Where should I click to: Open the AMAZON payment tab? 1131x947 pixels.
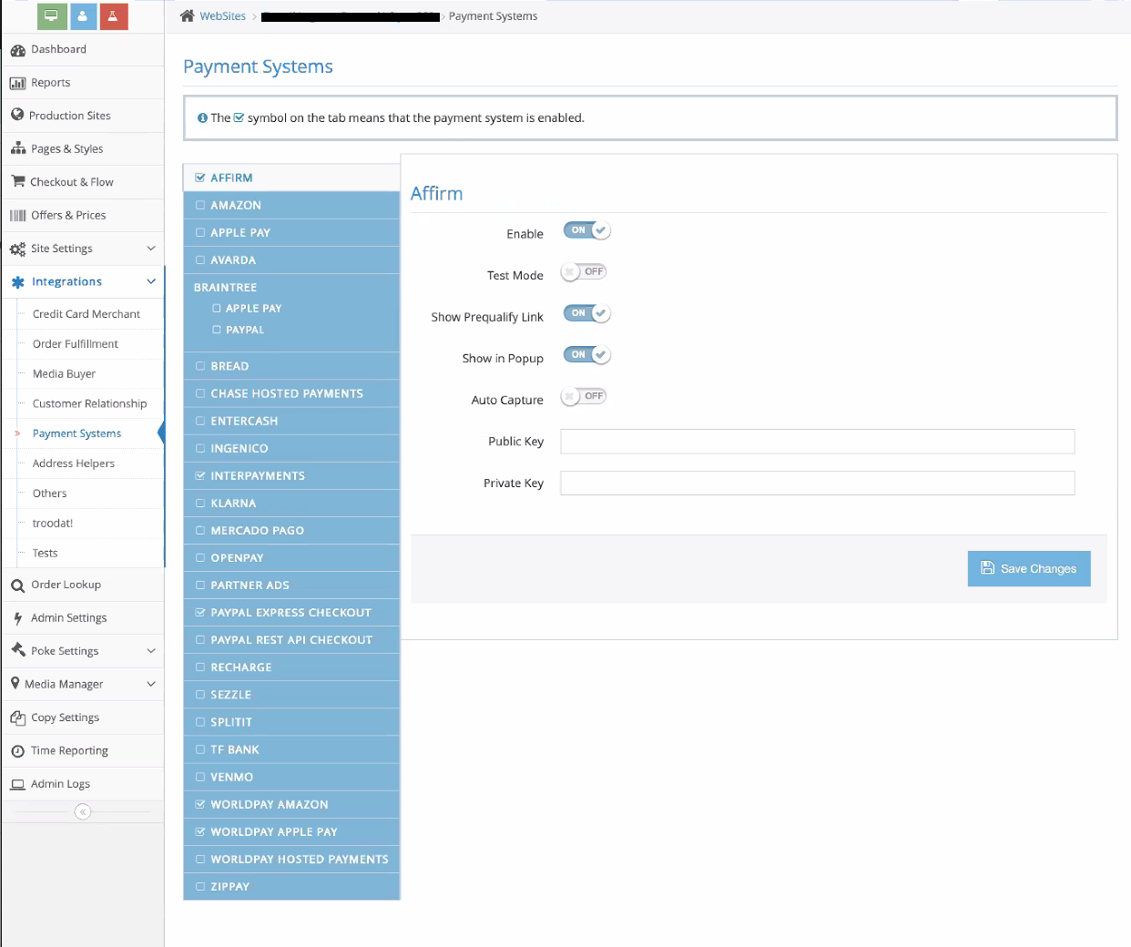291,205
